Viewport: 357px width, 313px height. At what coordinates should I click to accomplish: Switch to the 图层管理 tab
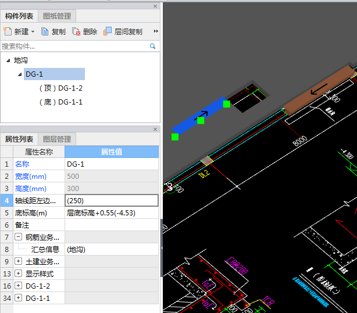coord(57,139)
